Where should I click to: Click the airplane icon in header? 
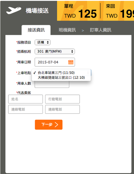[14, 10]
